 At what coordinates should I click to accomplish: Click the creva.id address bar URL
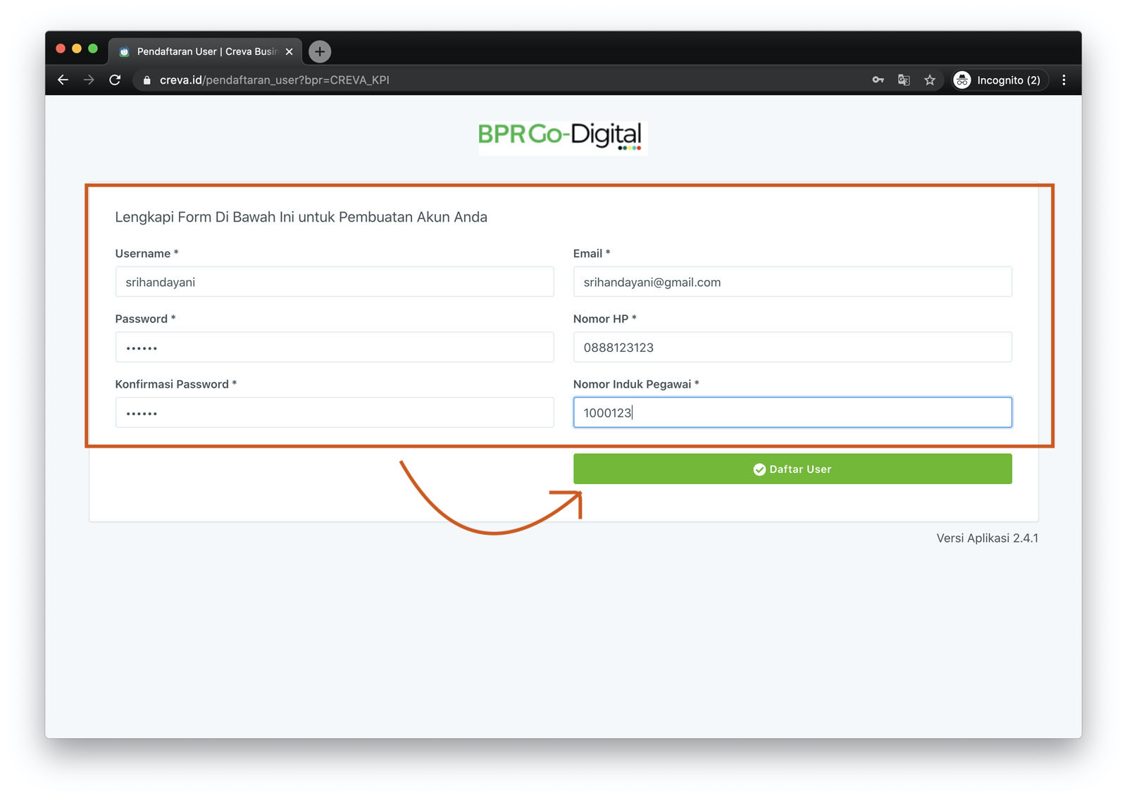[275, 80]
